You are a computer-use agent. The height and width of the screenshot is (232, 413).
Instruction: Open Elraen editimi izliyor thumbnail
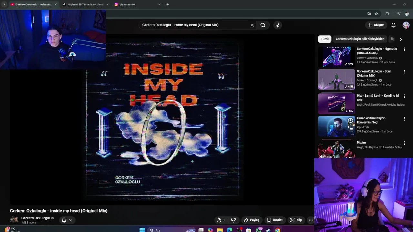337,126
